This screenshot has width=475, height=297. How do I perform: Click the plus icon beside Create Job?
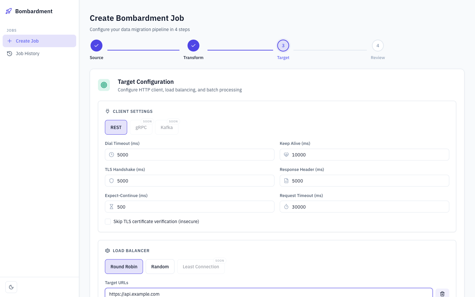tap(9, 41)
